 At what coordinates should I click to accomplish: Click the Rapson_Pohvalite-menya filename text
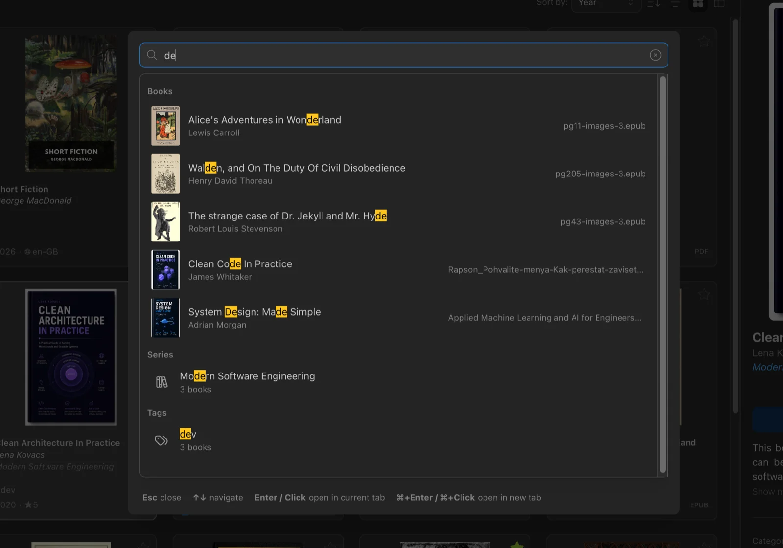(x=545, y=269)
